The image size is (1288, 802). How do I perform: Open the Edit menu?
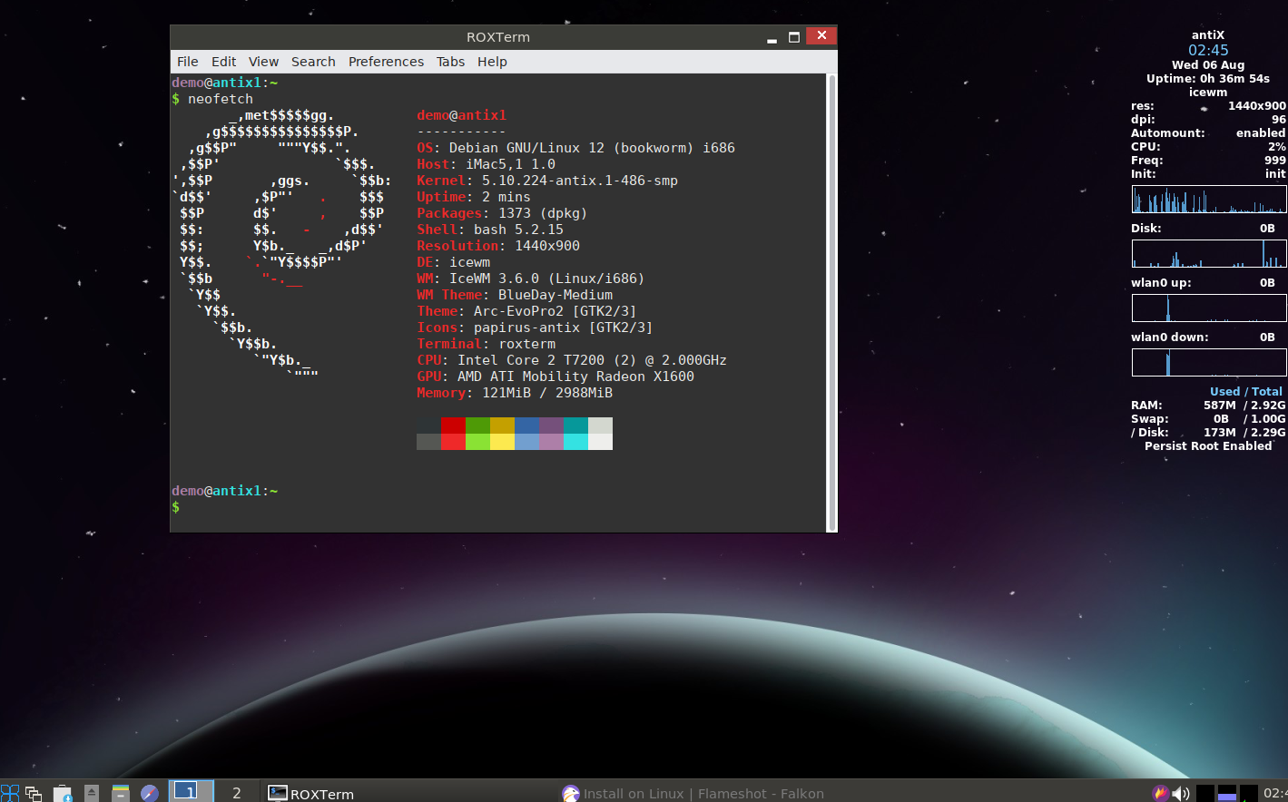pos(223,62)
